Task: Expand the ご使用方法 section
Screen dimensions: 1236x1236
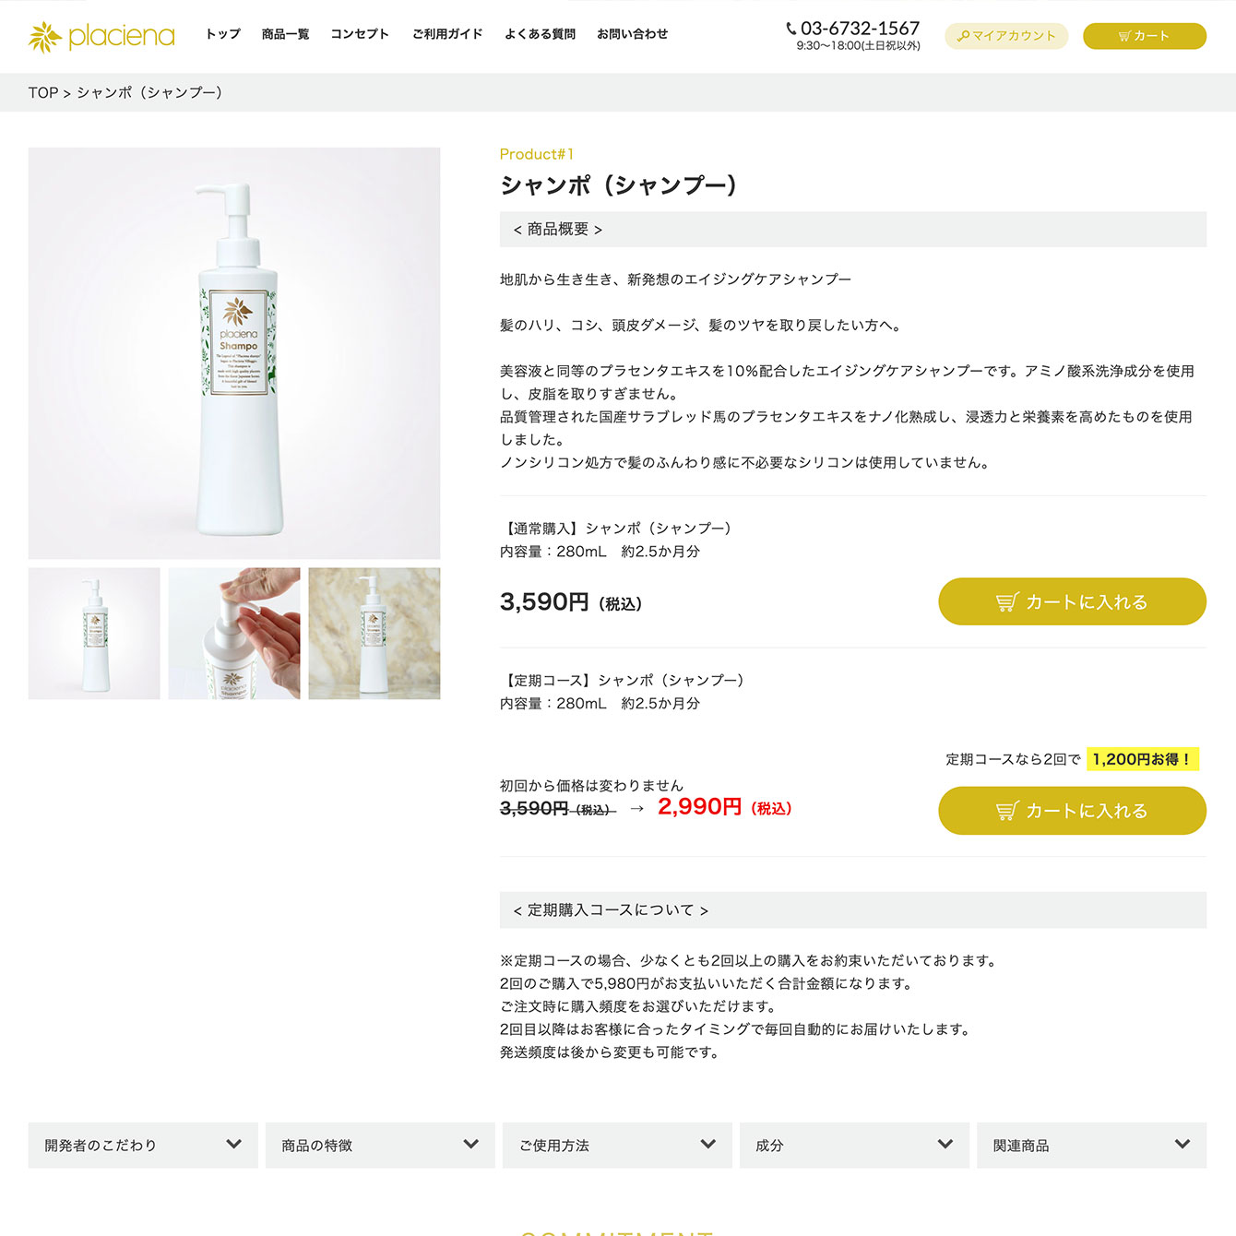Action: pos(617,1145)
